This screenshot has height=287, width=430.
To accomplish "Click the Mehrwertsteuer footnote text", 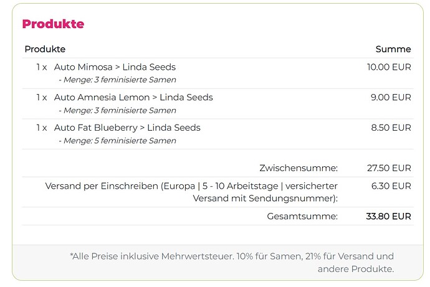I will 232,262.
